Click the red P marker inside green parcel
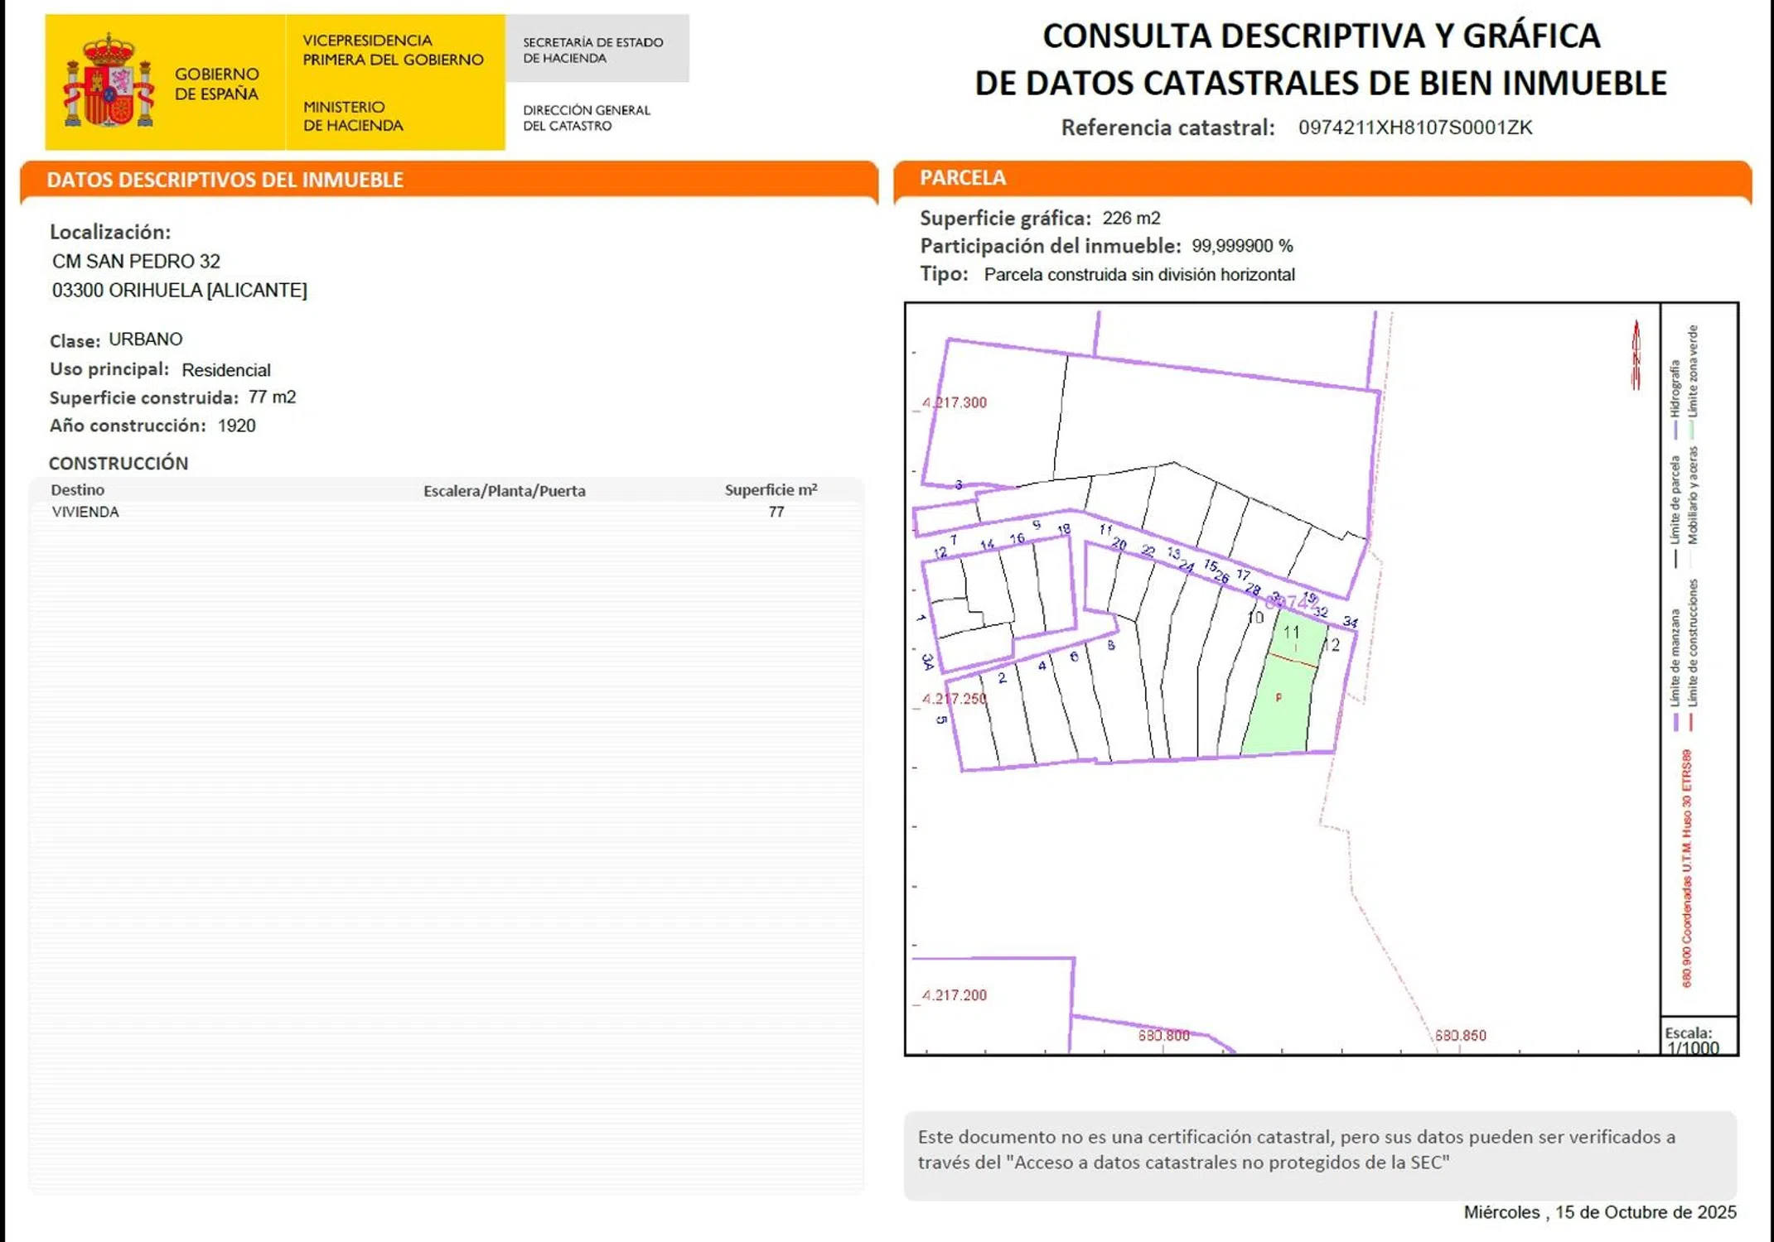Screen dimensions: 1774x1242 1279,698
